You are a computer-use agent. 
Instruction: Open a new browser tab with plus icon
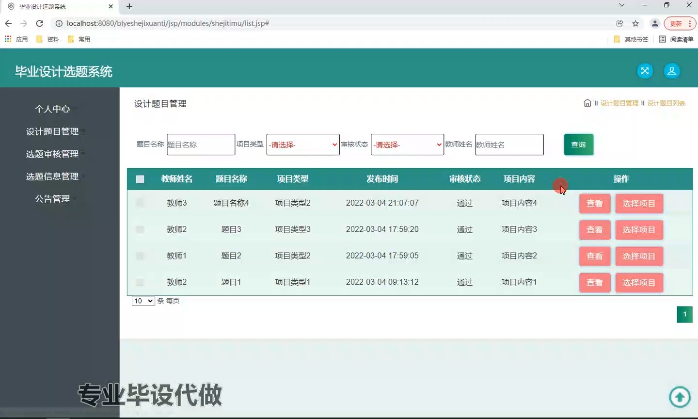tap(129, 6)
